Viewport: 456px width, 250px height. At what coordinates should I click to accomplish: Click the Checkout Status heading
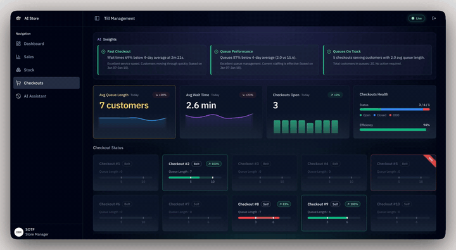(108, 147)
